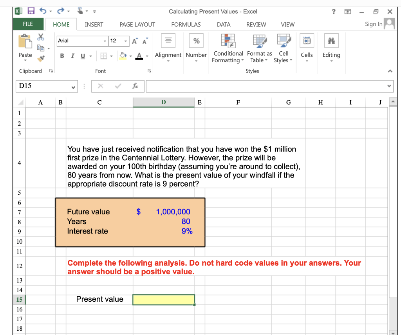Screen dimensions: 401x335
Task: Open the Arial font dropdown
Action: [105, 41]
